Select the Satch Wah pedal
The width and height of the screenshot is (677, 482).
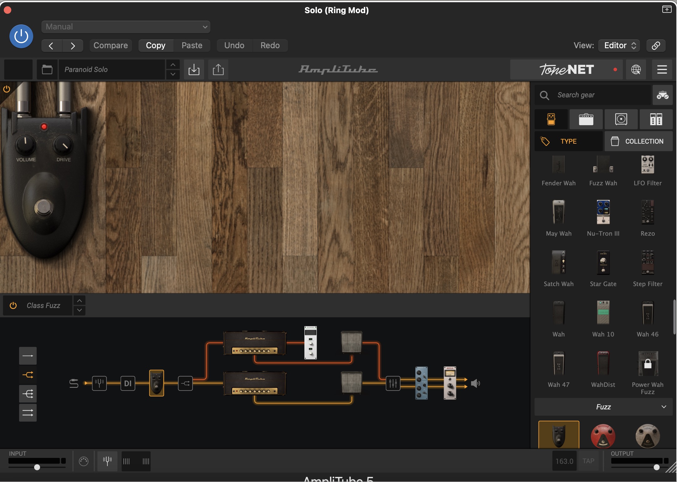click(559, 269)
